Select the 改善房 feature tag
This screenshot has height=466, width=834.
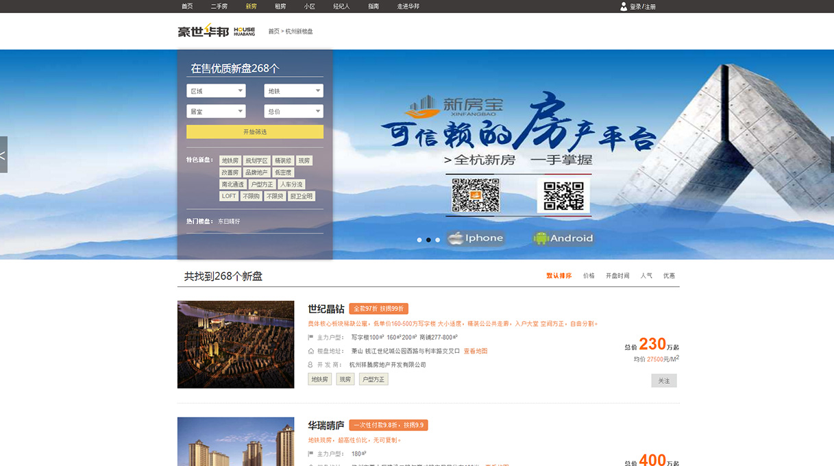click(230, 173)
